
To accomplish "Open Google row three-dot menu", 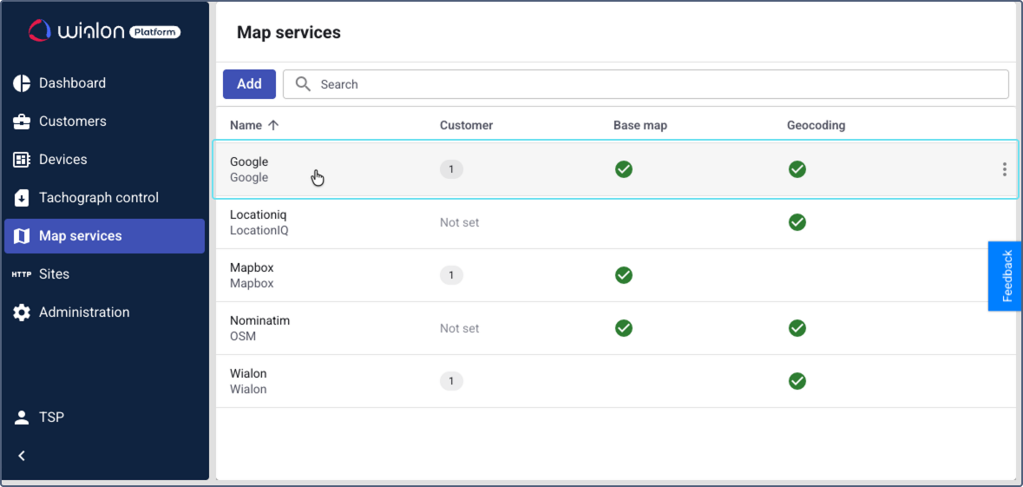I will pos(1004,170).
